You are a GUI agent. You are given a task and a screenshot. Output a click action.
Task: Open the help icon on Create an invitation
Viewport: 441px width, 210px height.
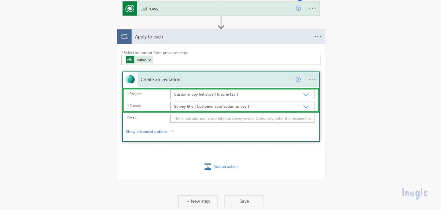[298, 79]
